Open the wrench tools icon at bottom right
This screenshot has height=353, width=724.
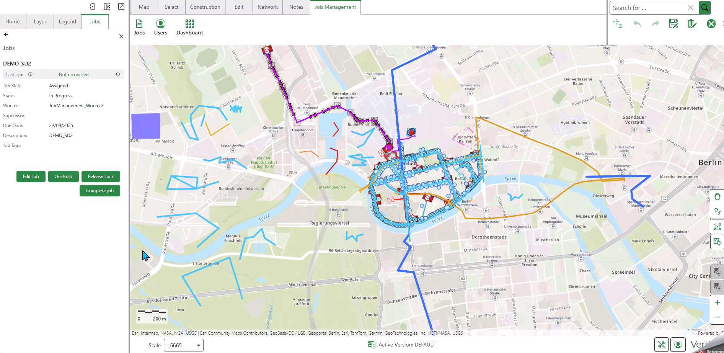tap(662, 345)
